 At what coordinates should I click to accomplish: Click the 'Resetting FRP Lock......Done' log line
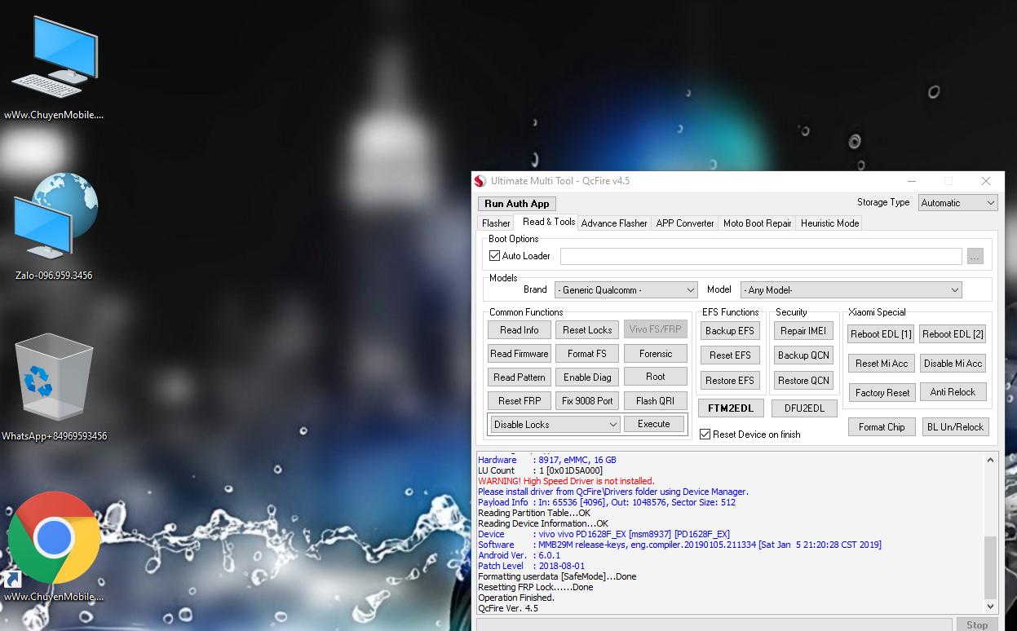point(536,587)
